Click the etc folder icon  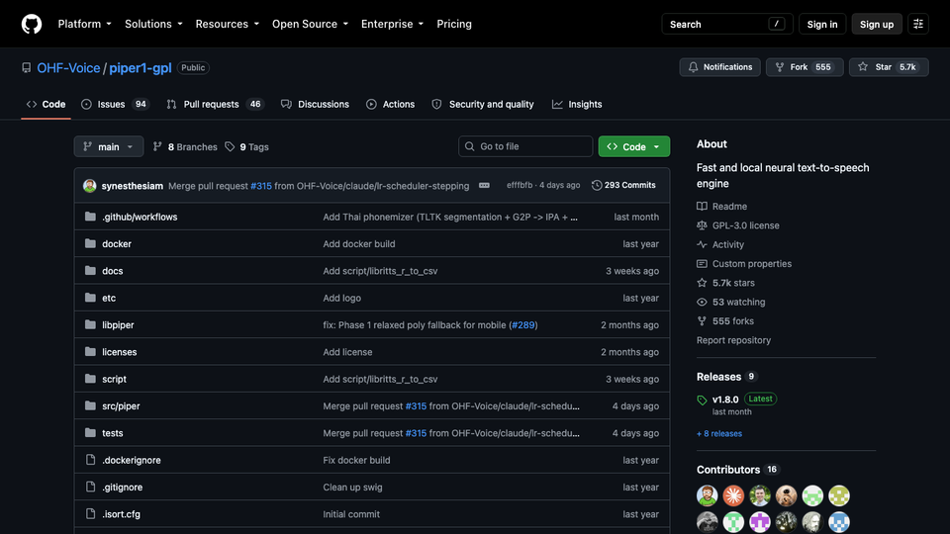[90, 298]
